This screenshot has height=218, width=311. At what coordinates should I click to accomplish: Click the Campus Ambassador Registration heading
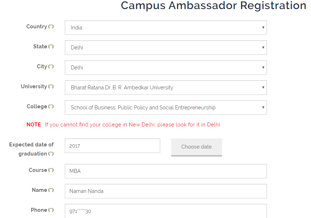click(213, 6)
